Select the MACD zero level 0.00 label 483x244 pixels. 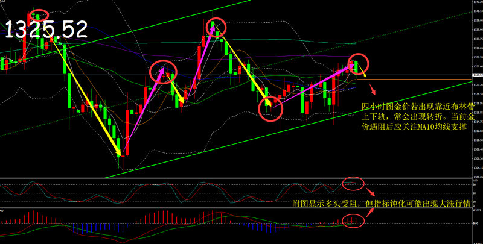point(475,224)
